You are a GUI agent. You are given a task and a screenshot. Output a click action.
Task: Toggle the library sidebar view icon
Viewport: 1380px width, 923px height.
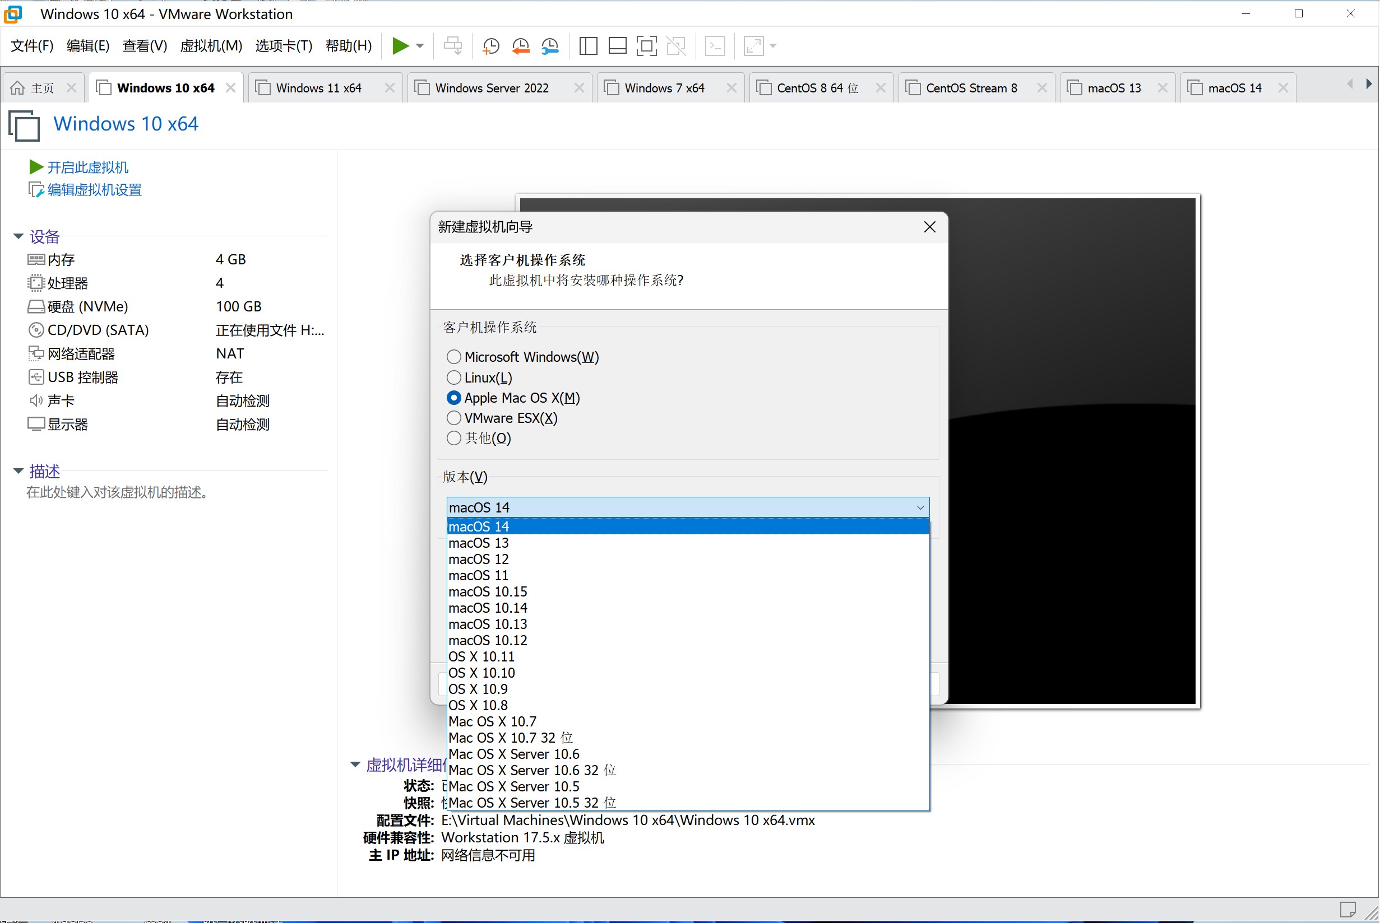(589, 45)
